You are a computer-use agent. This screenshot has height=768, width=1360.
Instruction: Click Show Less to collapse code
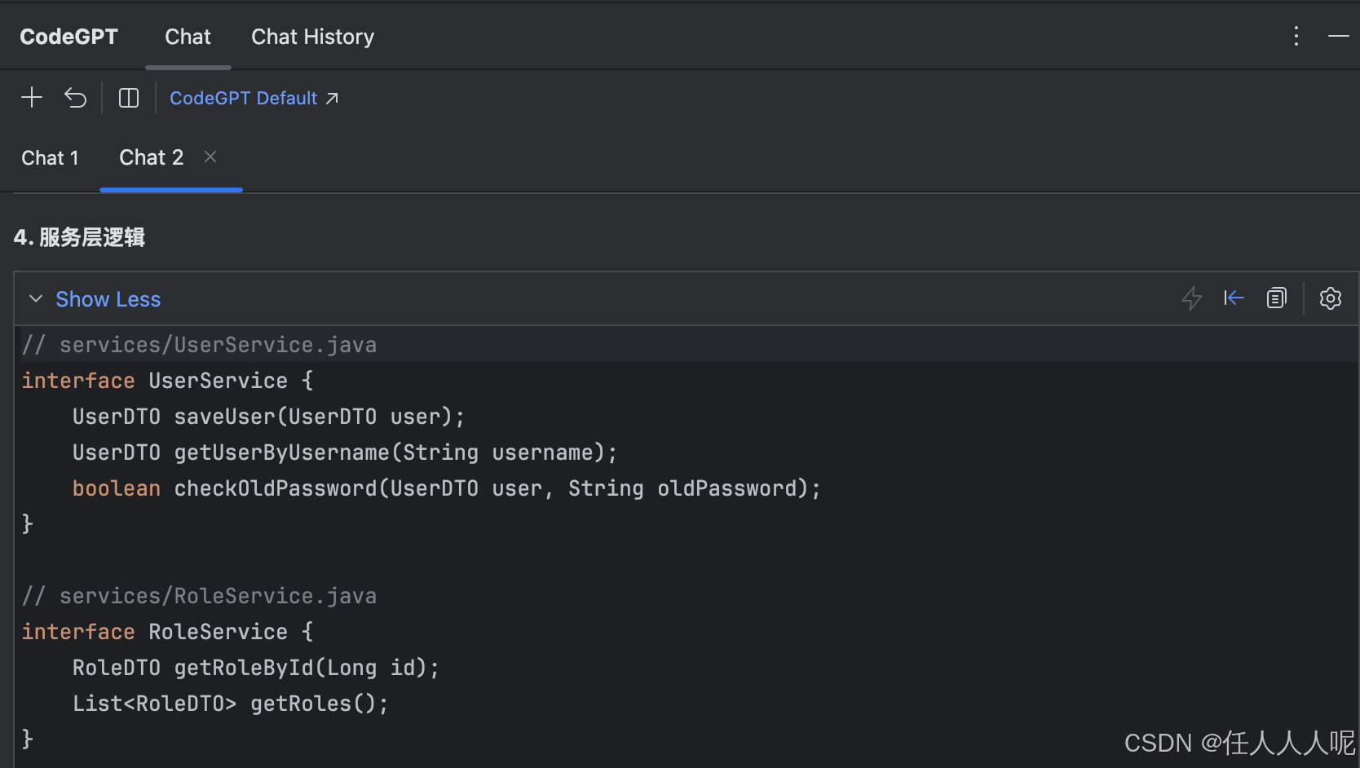pos(108,299)
